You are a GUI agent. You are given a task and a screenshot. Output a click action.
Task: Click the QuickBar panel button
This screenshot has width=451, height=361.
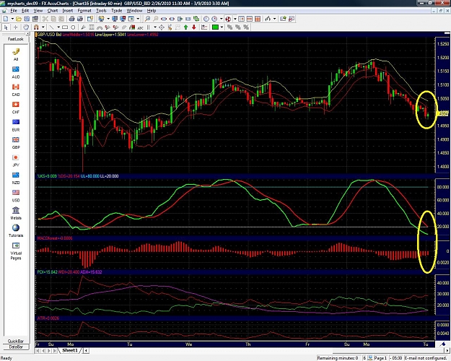tap(16, 341)
